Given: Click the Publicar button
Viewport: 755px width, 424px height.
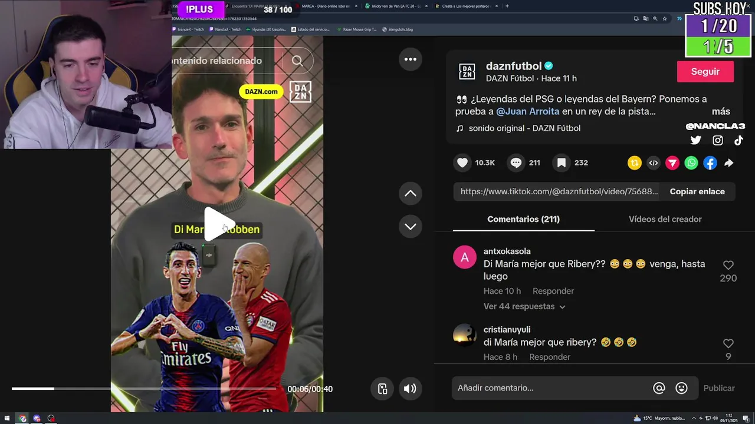Looking at the screenshot, I should coord(718,388).
